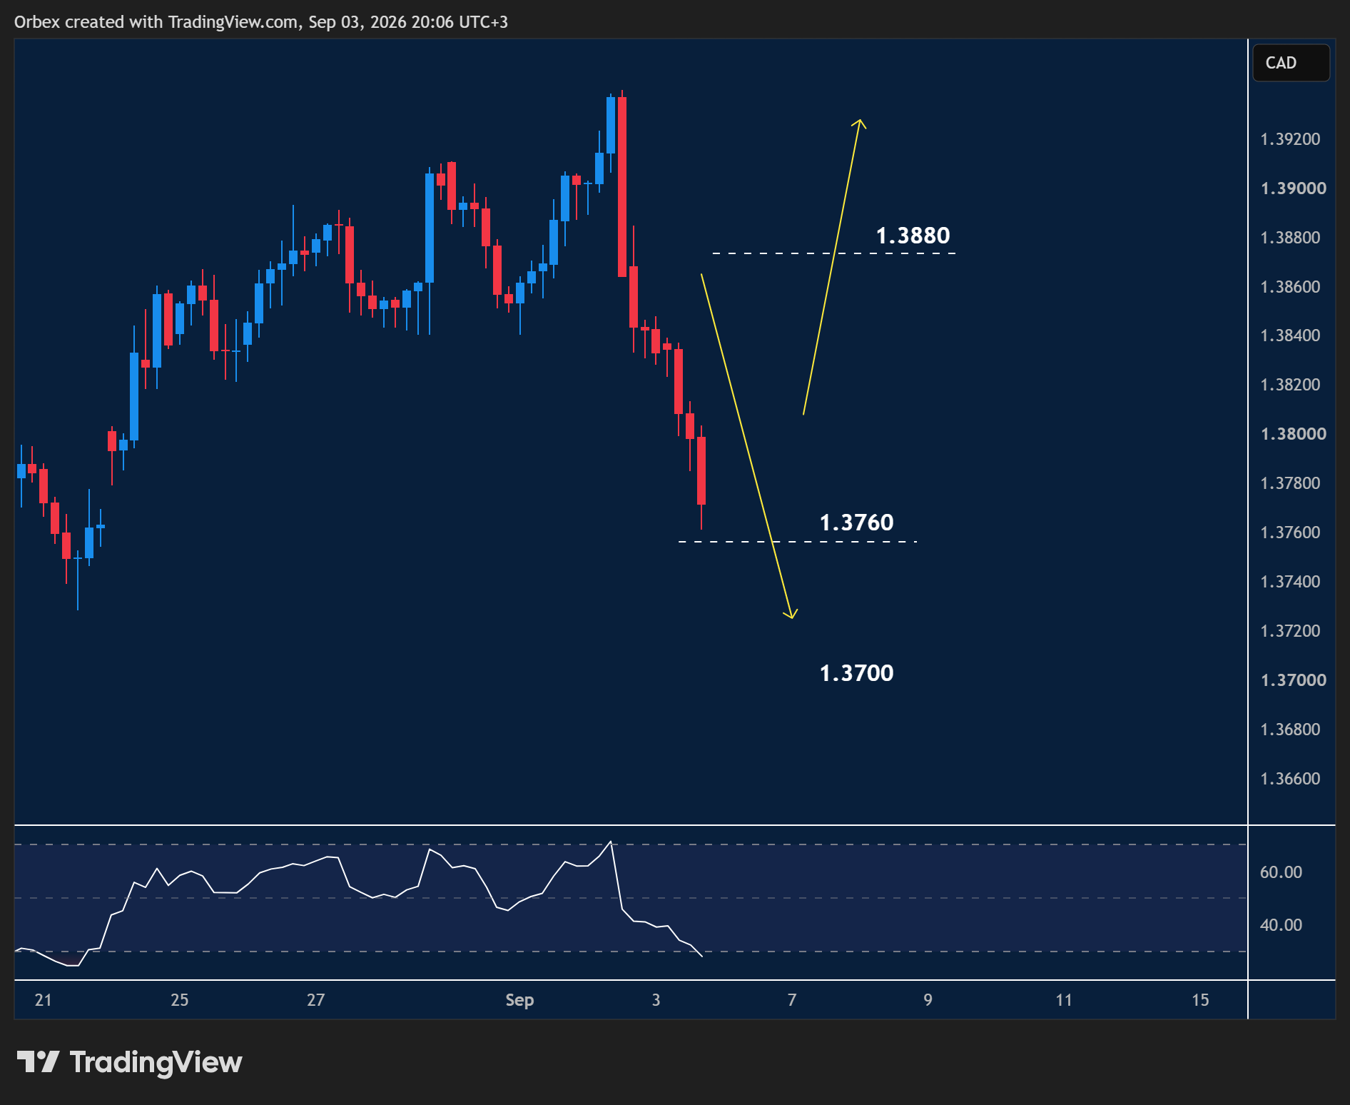Click the date label 15
1350x1105 pixels.
pyautogui.click(x=1200, y=1000)
